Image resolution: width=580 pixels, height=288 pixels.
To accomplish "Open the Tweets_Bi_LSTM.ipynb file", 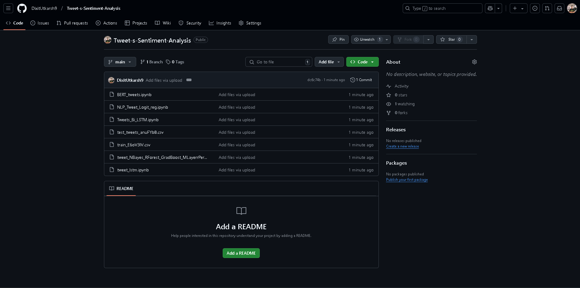I will (x=138, y=120).
